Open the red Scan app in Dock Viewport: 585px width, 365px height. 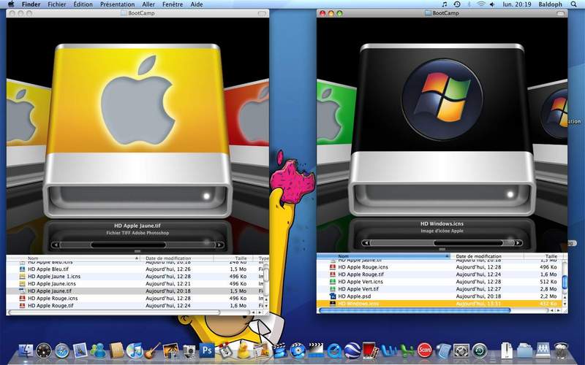point(425,350)
